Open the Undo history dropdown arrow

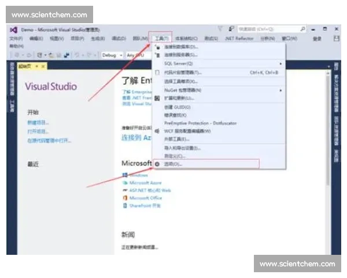tap(83, 55)
